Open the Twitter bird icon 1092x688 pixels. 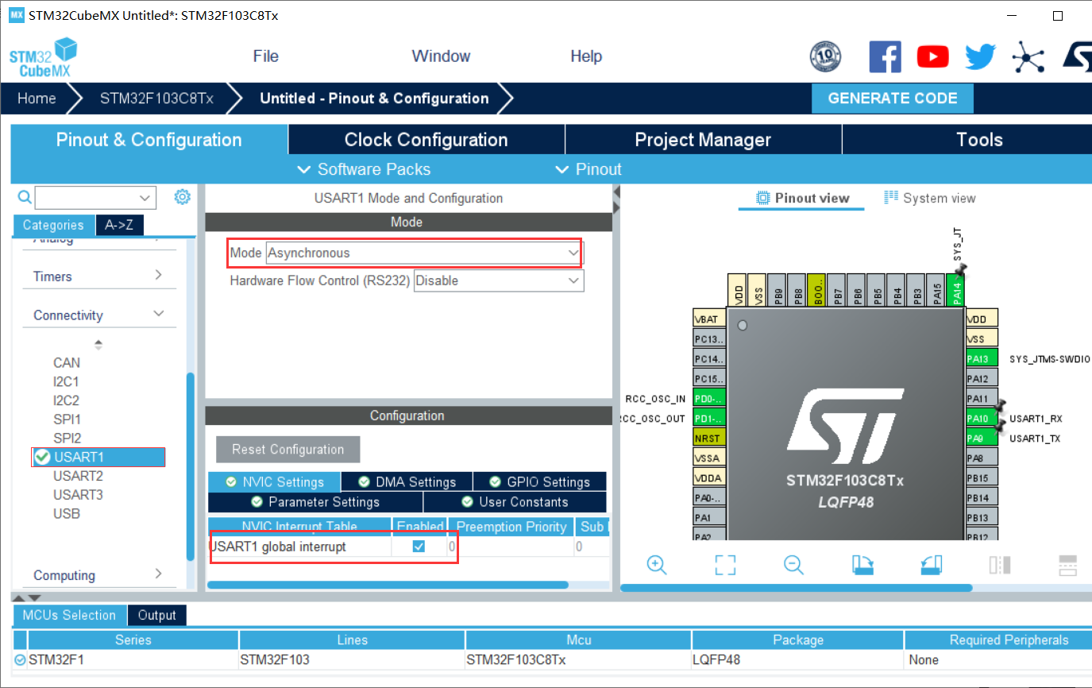coord(980,56)
